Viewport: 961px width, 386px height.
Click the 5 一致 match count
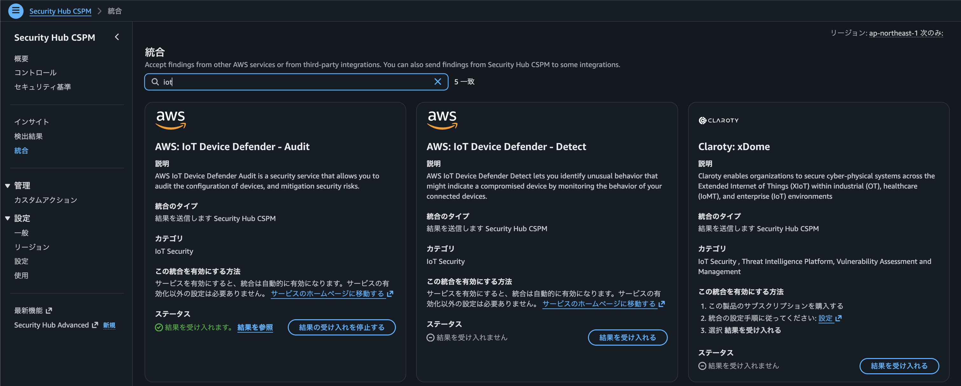(x=464, y=82)
